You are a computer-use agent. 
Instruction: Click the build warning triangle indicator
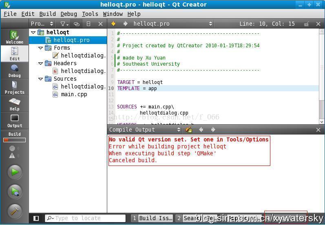click(x=12, y=156)
